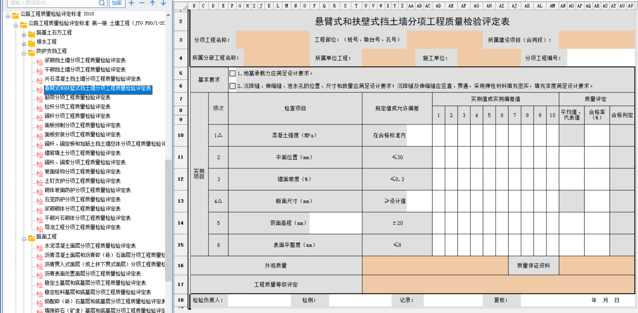638x313 pixels.
Task: Expand the 排水工程 tree node
Action: [24, 44]
